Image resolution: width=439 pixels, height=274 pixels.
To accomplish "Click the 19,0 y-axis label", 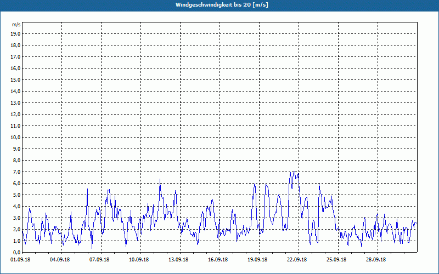I will click(x=16, y=34).
